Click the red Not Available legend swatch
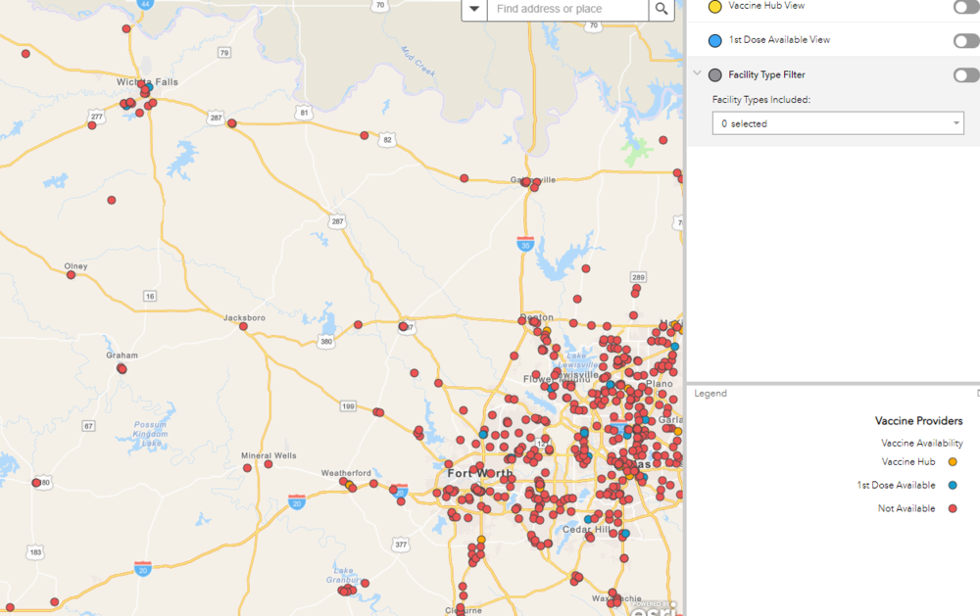The image size is (980, 616). [953, 509]
